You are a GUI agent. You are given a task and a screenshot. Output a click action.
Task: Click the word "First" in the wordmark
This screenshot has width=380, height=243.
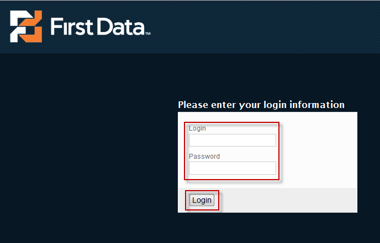[72, 26]
